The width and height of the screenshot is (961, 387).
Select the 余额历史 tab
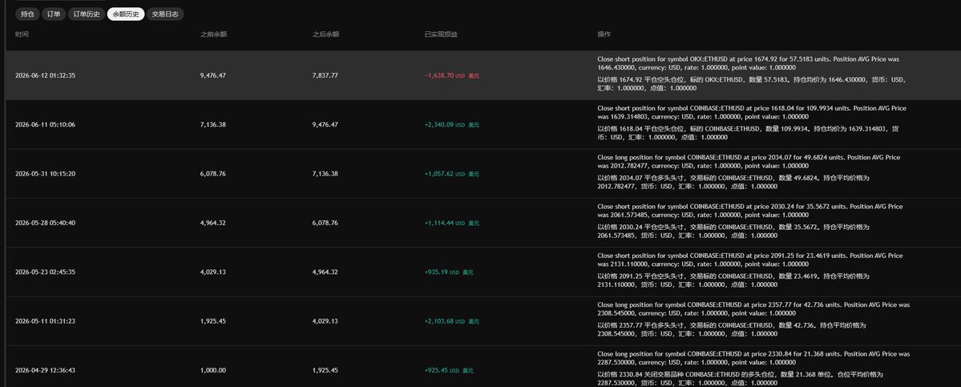point(126,14)
